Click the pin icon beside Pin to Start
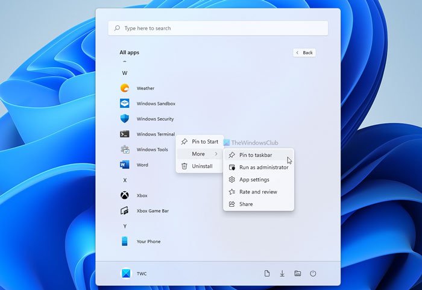The width and height of the screenshot is (422, 290). click(184, 142)
